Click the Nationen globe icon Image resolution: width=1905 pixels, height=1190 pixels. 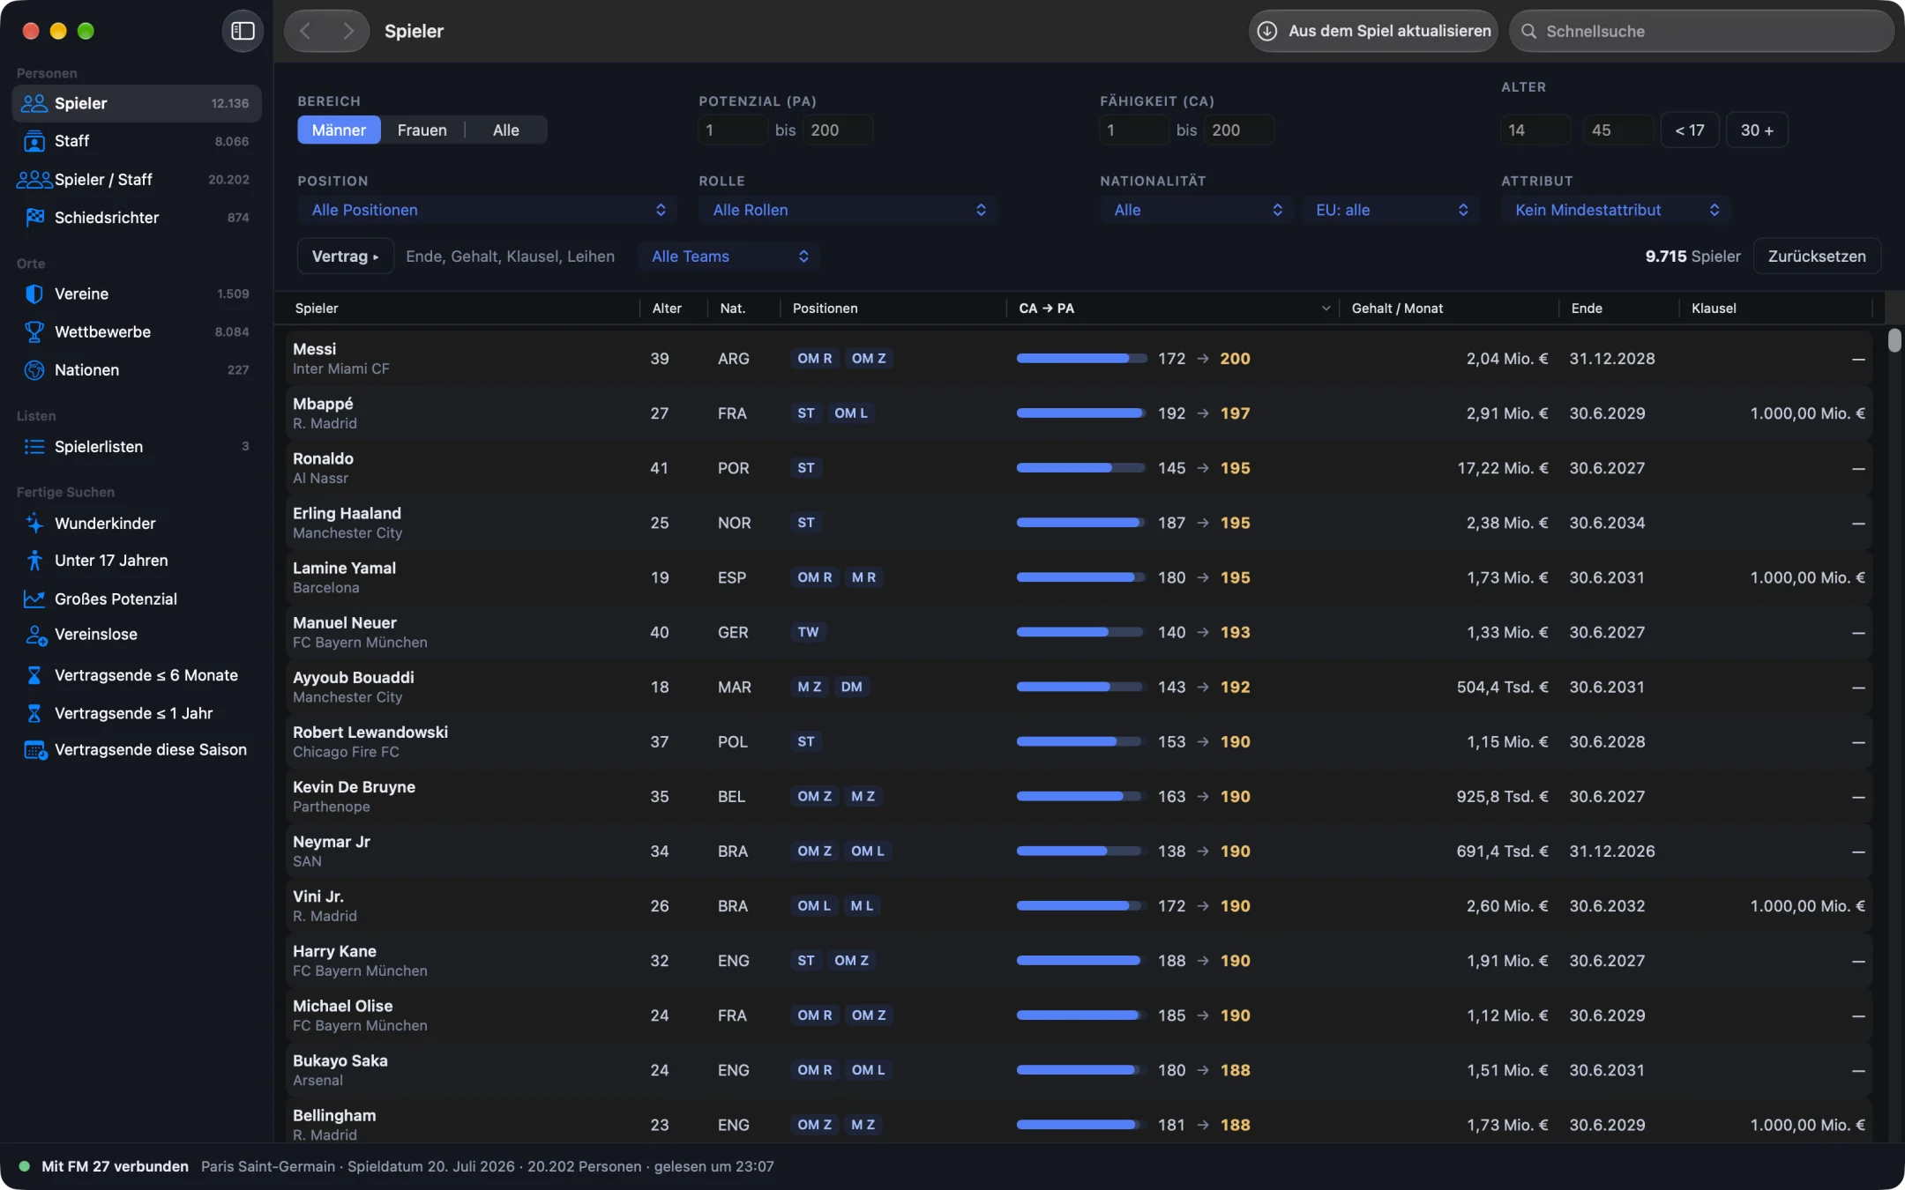pos(34,370)
